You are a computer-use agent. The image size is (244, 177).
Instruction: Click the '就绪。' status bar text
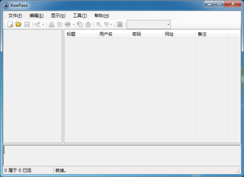[61, 171]
